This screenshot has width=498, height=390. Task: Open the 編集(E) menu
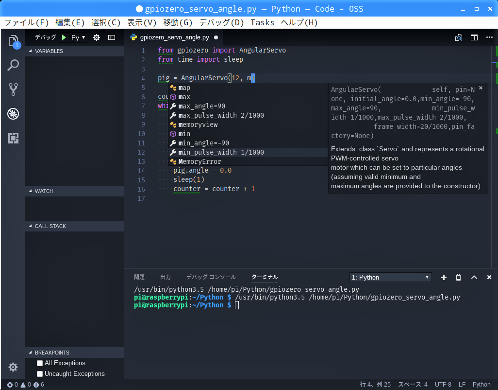pyautogui.click(x=70, y=22)
